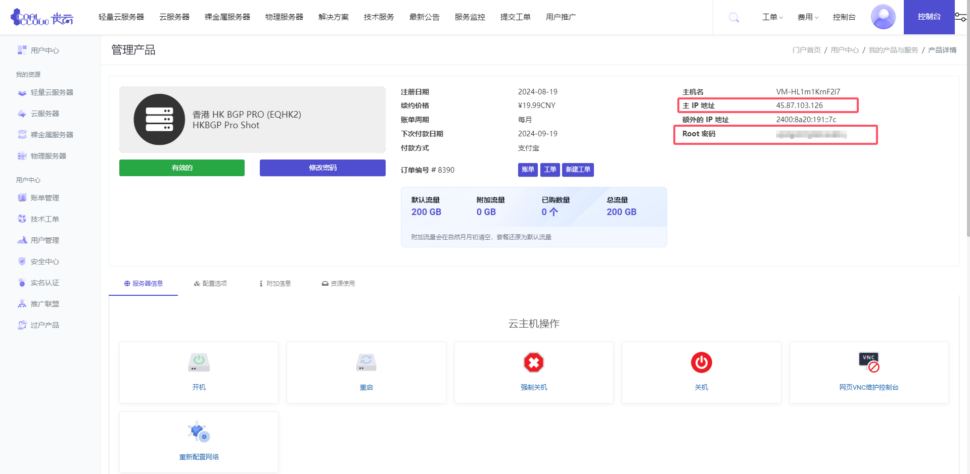Click the red force shutdown (强制关机) icon
Viewport: 970px width, 474px height.
(533, 362)
